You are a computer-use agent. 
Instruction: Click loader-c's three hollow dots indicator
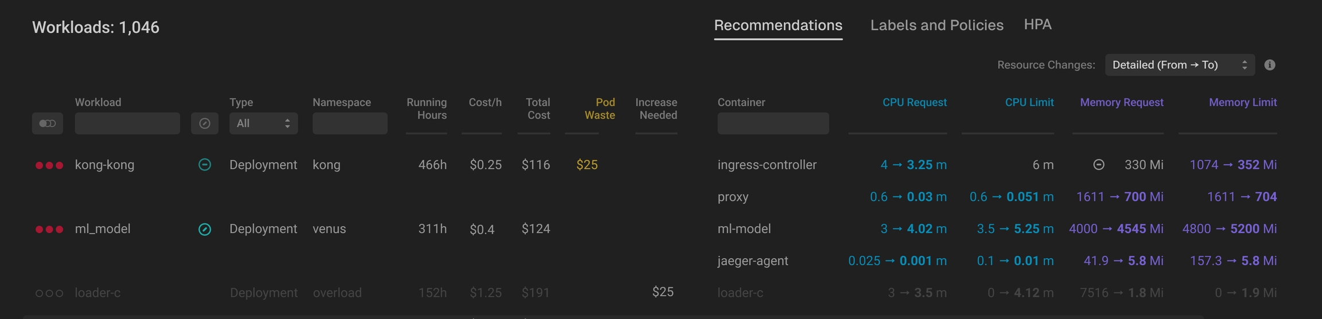(x=49, y=293)
